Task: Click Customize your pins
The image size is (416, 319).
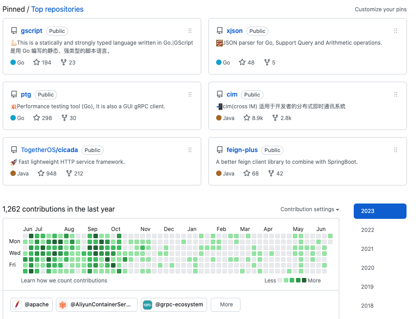Action: tap(380, 9)
